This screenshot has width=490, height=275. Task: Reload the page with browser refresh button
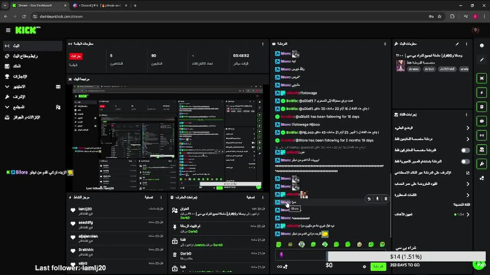click(x=24, y=16)
